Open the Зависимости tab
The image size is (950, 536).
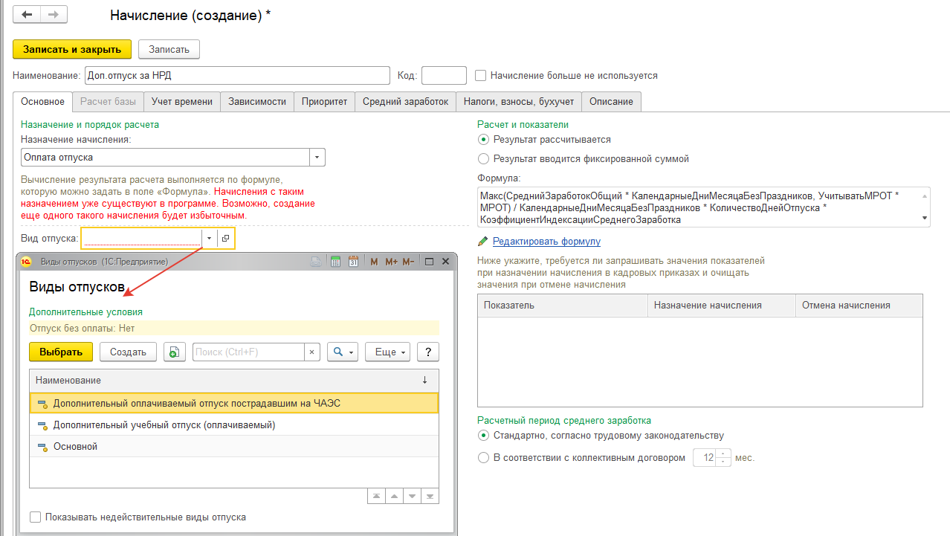coord(257,102)
